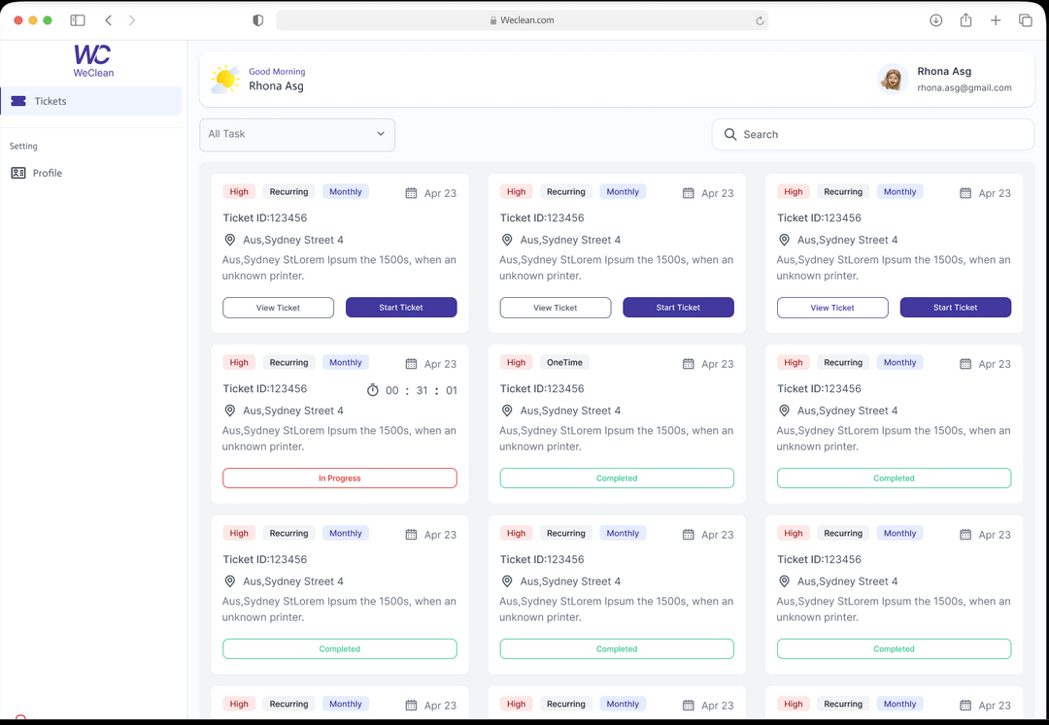
Task: Click the stopwatch icon next to the countdown timer
Action: tap(374, 389)
